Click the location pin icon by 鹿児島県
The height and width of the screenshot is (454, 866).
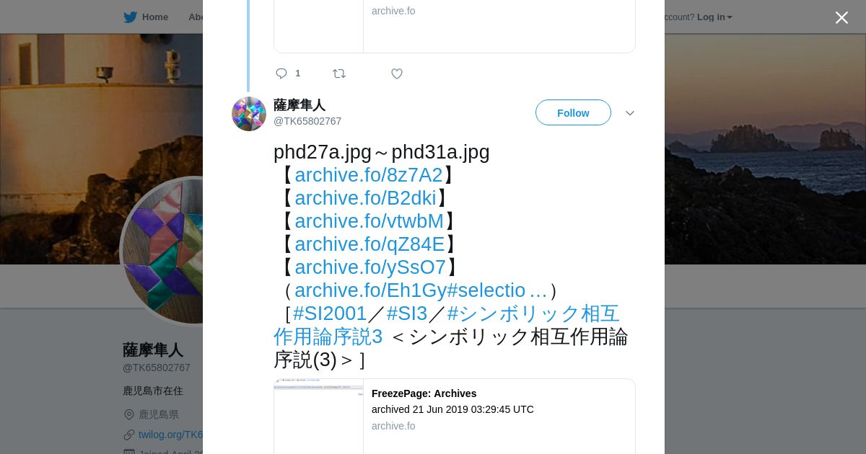click(x=129, y=414)
